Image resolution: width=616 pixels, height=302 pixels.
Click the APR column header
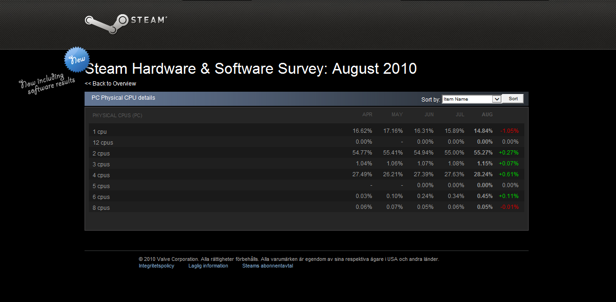[x=367, y=115]
